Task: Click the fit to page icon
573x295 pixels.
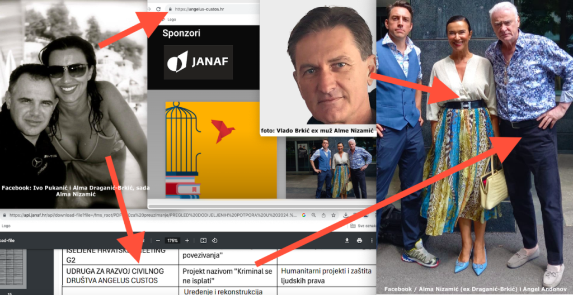Action: [203, 240]
